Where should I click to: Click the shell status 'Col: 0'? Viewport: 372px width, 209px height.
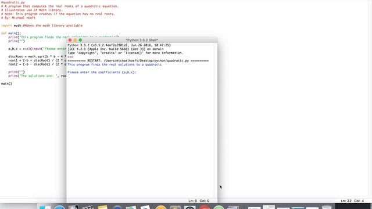pyautogui.click(x=204, y=201)
